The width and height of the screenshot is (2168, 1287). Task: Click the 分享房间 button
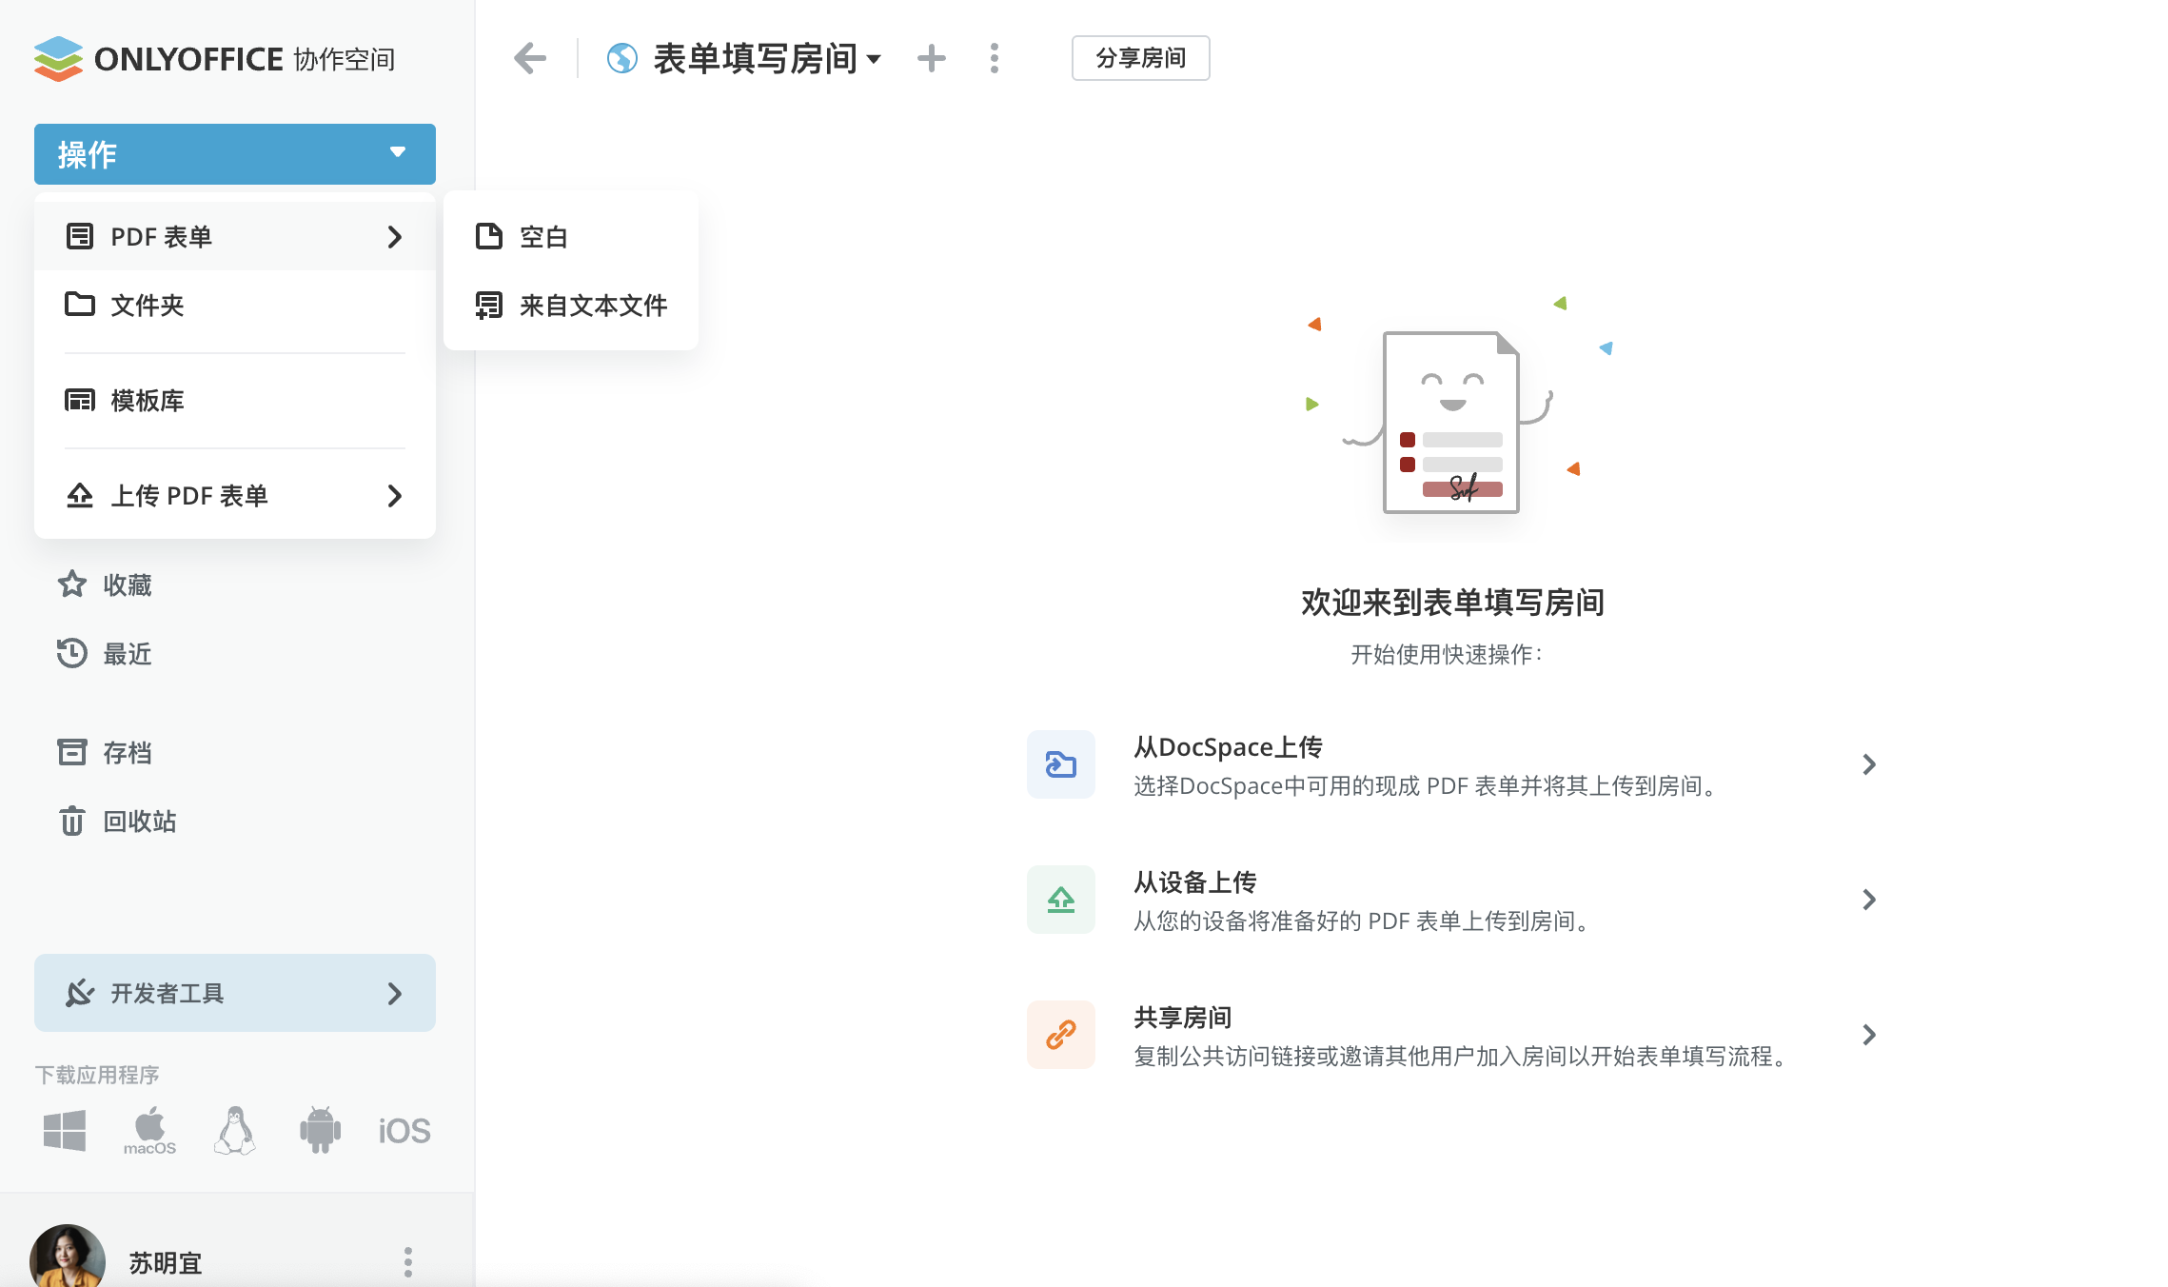pos(1140,58)
